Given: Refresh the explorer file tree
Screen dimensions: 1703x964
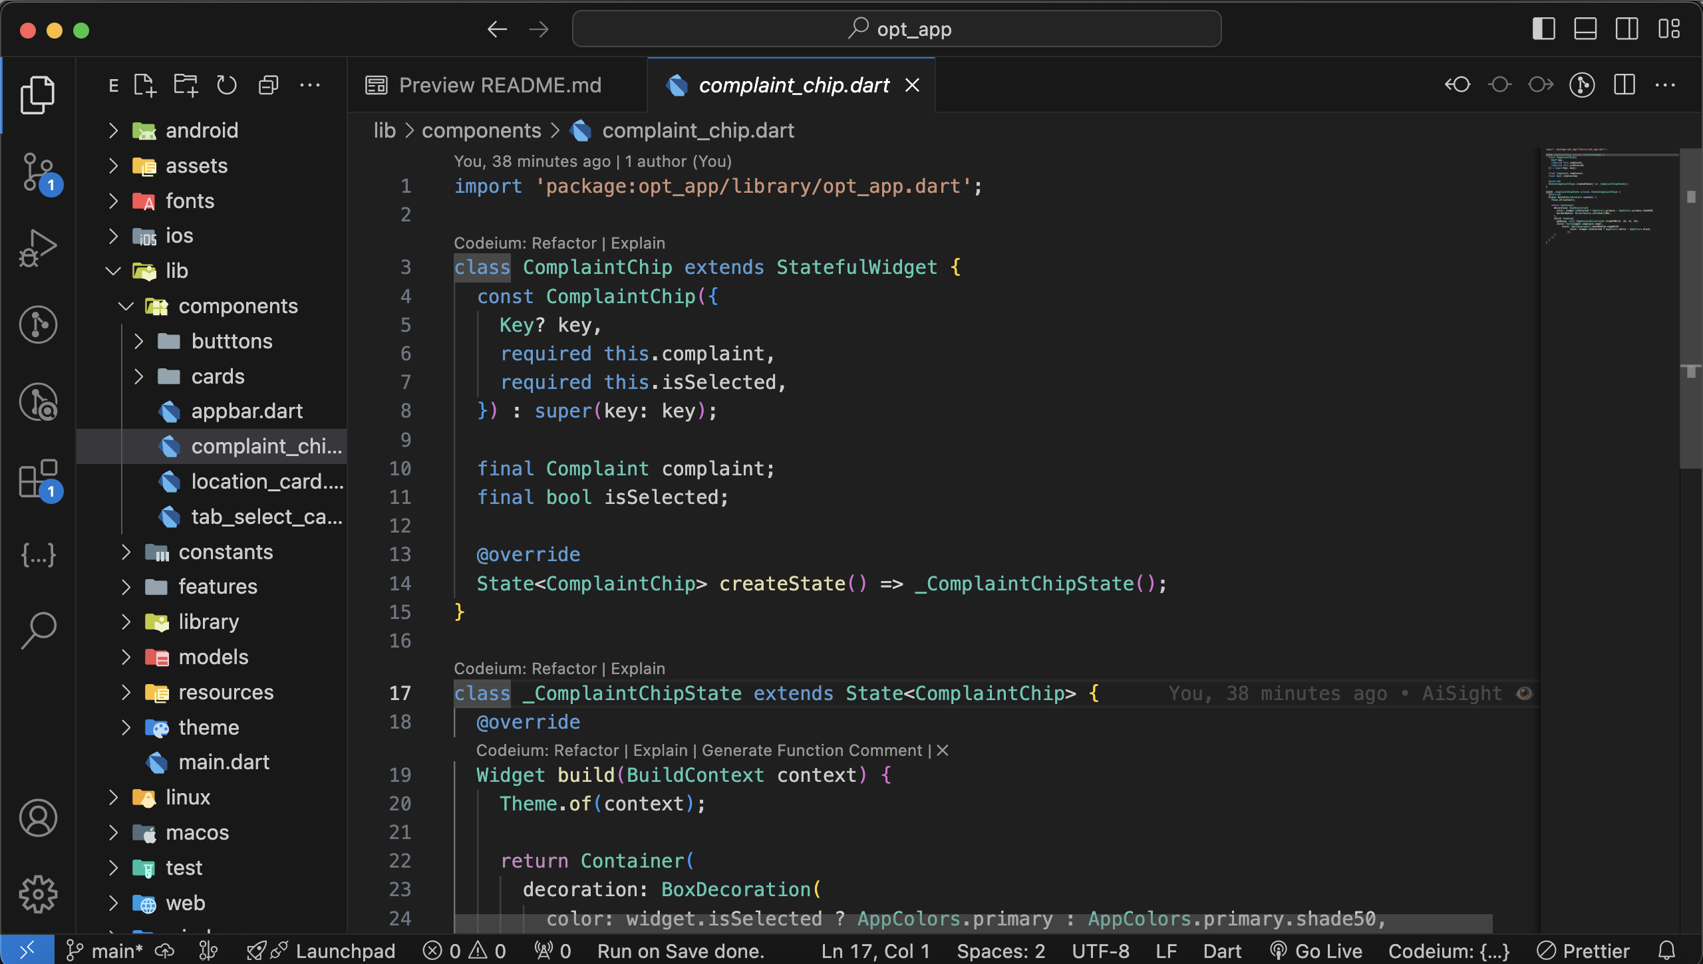Looking at the screenshot, I should click(227, 85).
